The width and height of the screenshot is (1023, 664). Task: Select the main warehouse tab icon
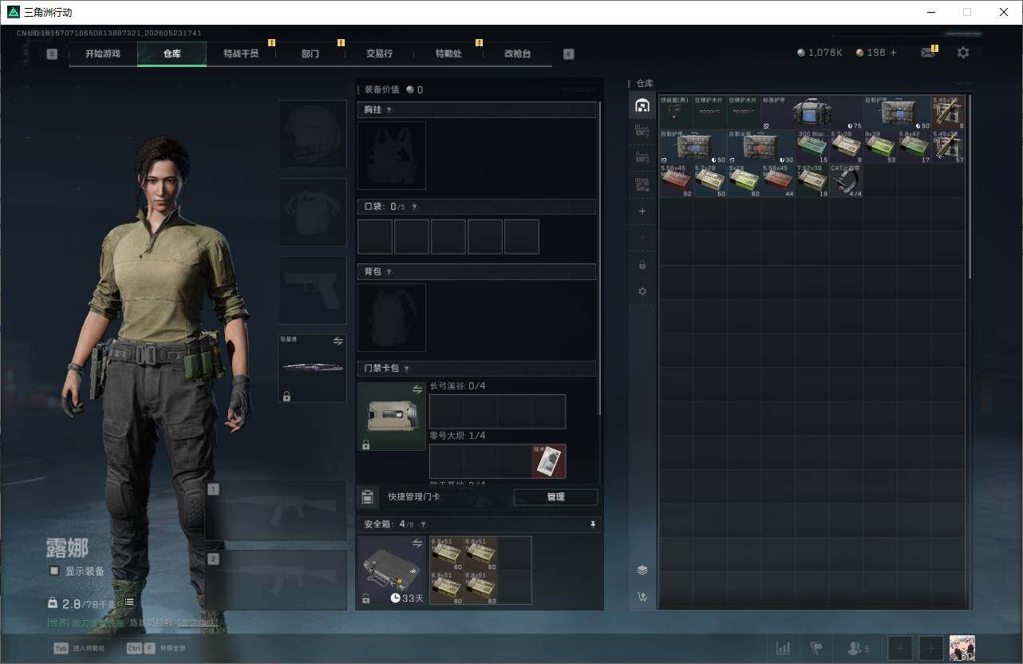point(642,105)
